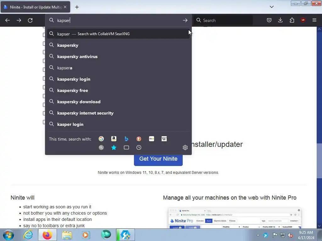Viewport: 322px width, 241px height.
Task: Open the Action Center flag icon
Action: coord(275,235)
